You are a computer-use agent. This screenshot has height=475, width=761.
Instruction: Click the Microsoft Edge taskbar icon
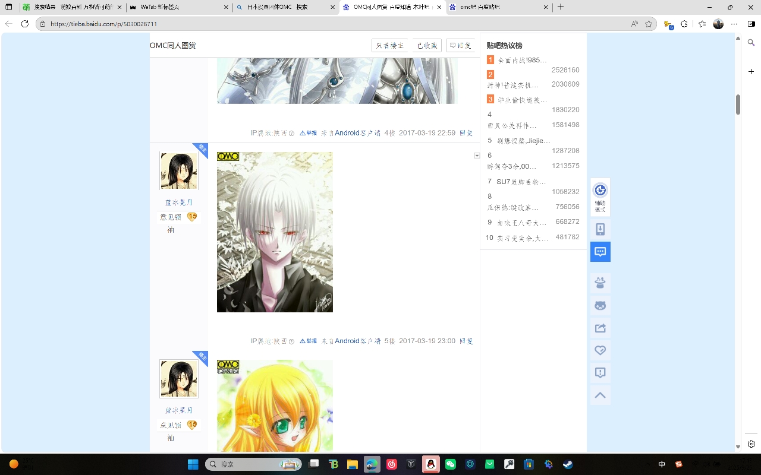tap(372, 464)
